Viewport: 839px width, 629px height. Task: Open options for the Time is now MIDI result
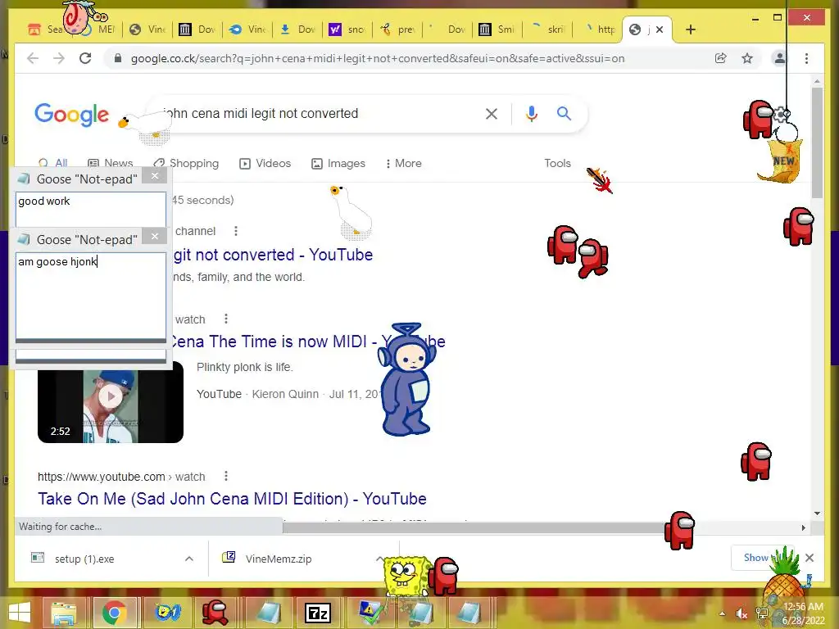[226, 319]
